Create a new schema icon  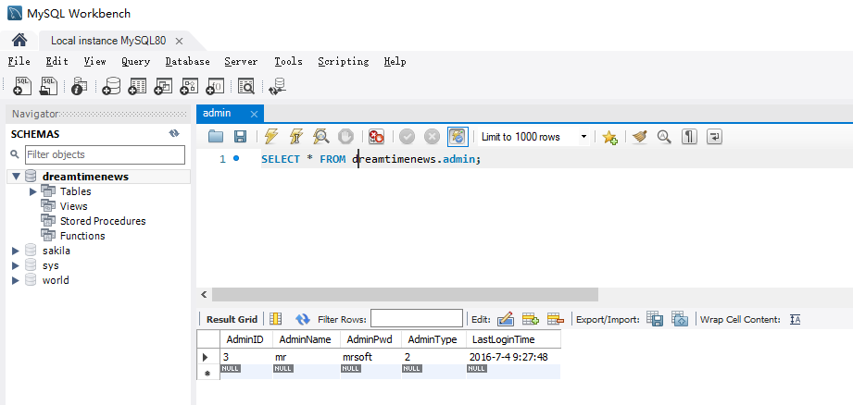click(x=111, y=86)
